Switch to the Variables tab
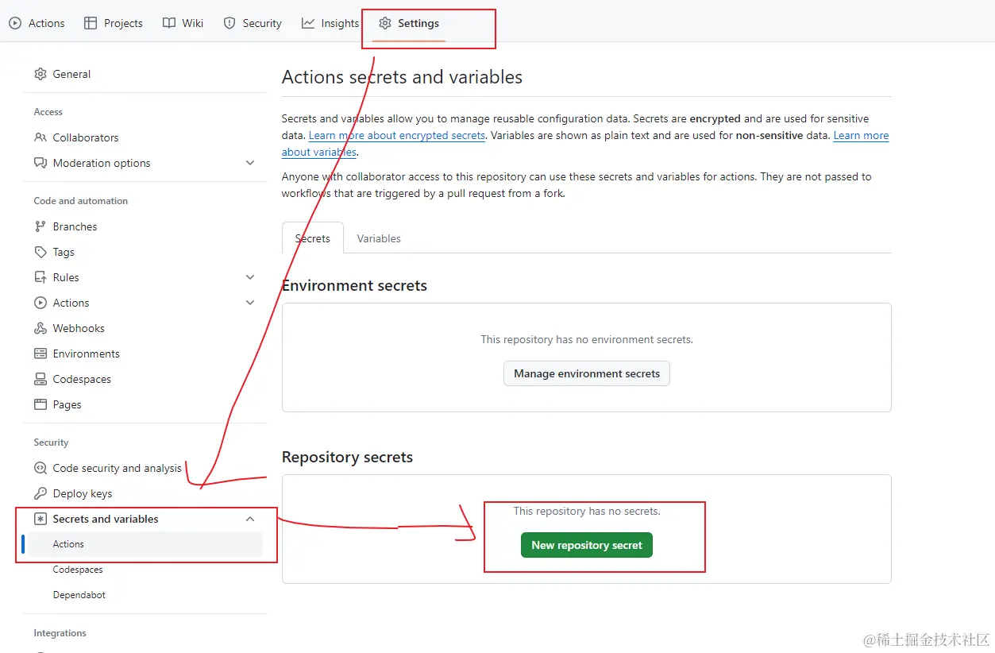Screen dimensions: 995x653 (379, 238)
